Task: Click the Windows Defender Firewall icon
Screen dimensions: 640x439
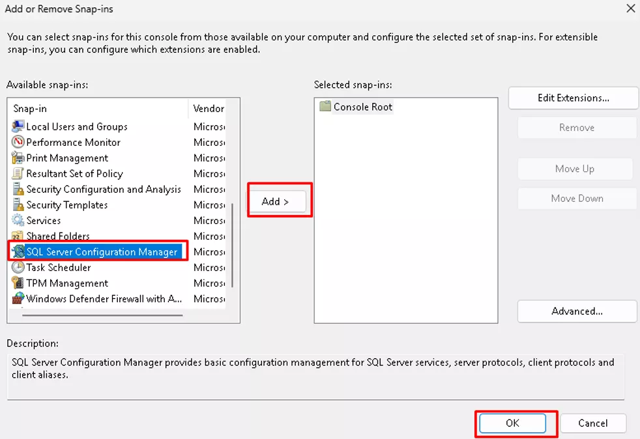Action: coord(18,299)
